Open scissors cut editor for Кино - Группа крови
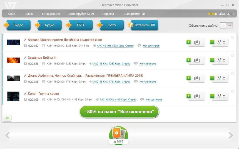 click(x=219, y=96)
